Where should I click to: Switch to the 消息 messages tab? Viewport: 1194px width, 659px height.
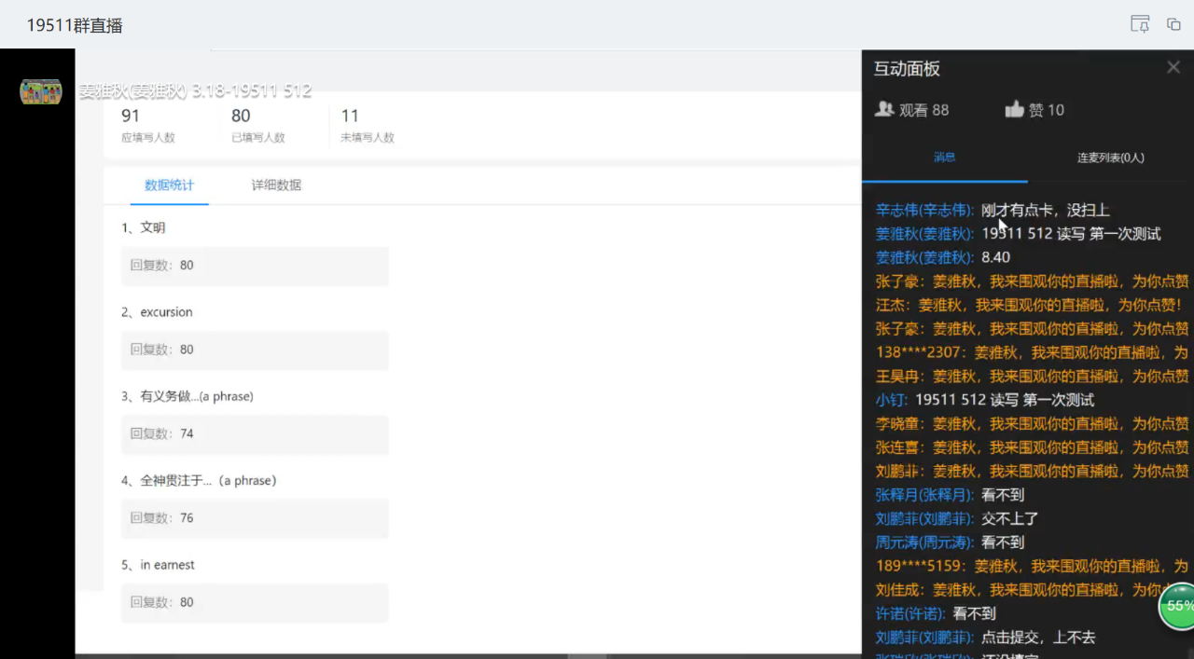tap(944, 158)
